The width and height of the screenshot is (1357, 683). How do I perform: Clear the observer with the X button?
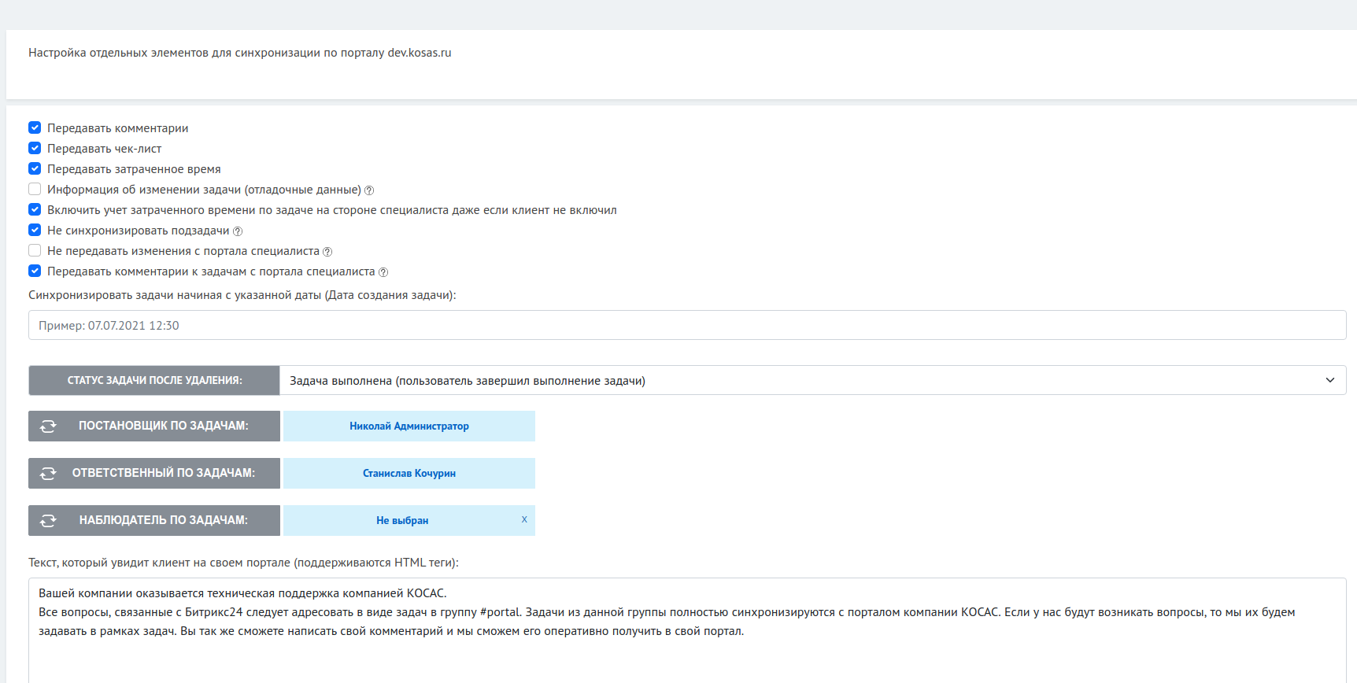pyautogui.click(x=524, y=519)
